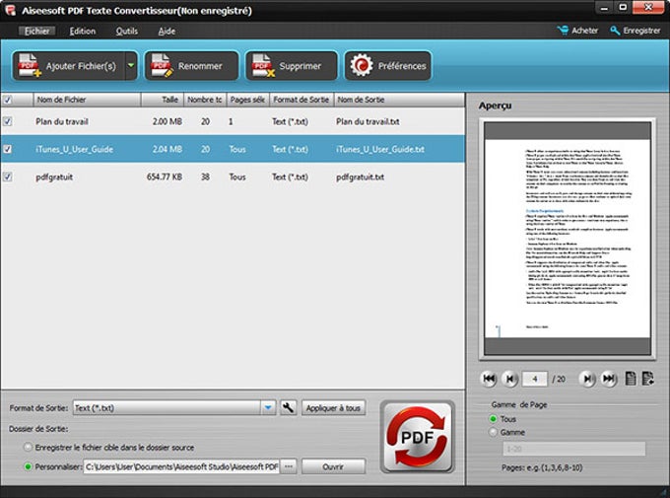The height and width of the screenshot is (498, 670).
Task: Open the Format de Sortie dropdown
Action: pos(268,407)
